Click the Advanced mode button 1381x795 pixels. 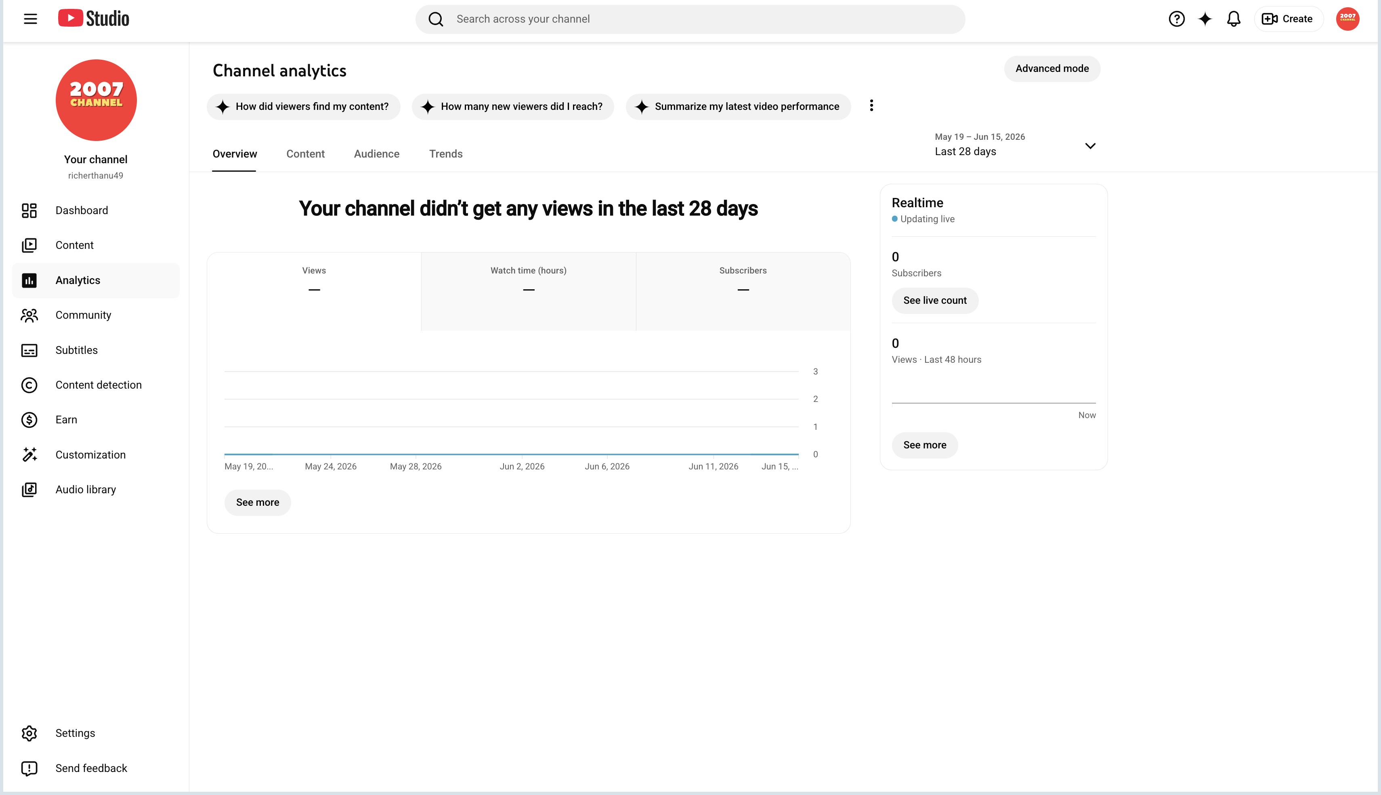(x=1052, y=69)
